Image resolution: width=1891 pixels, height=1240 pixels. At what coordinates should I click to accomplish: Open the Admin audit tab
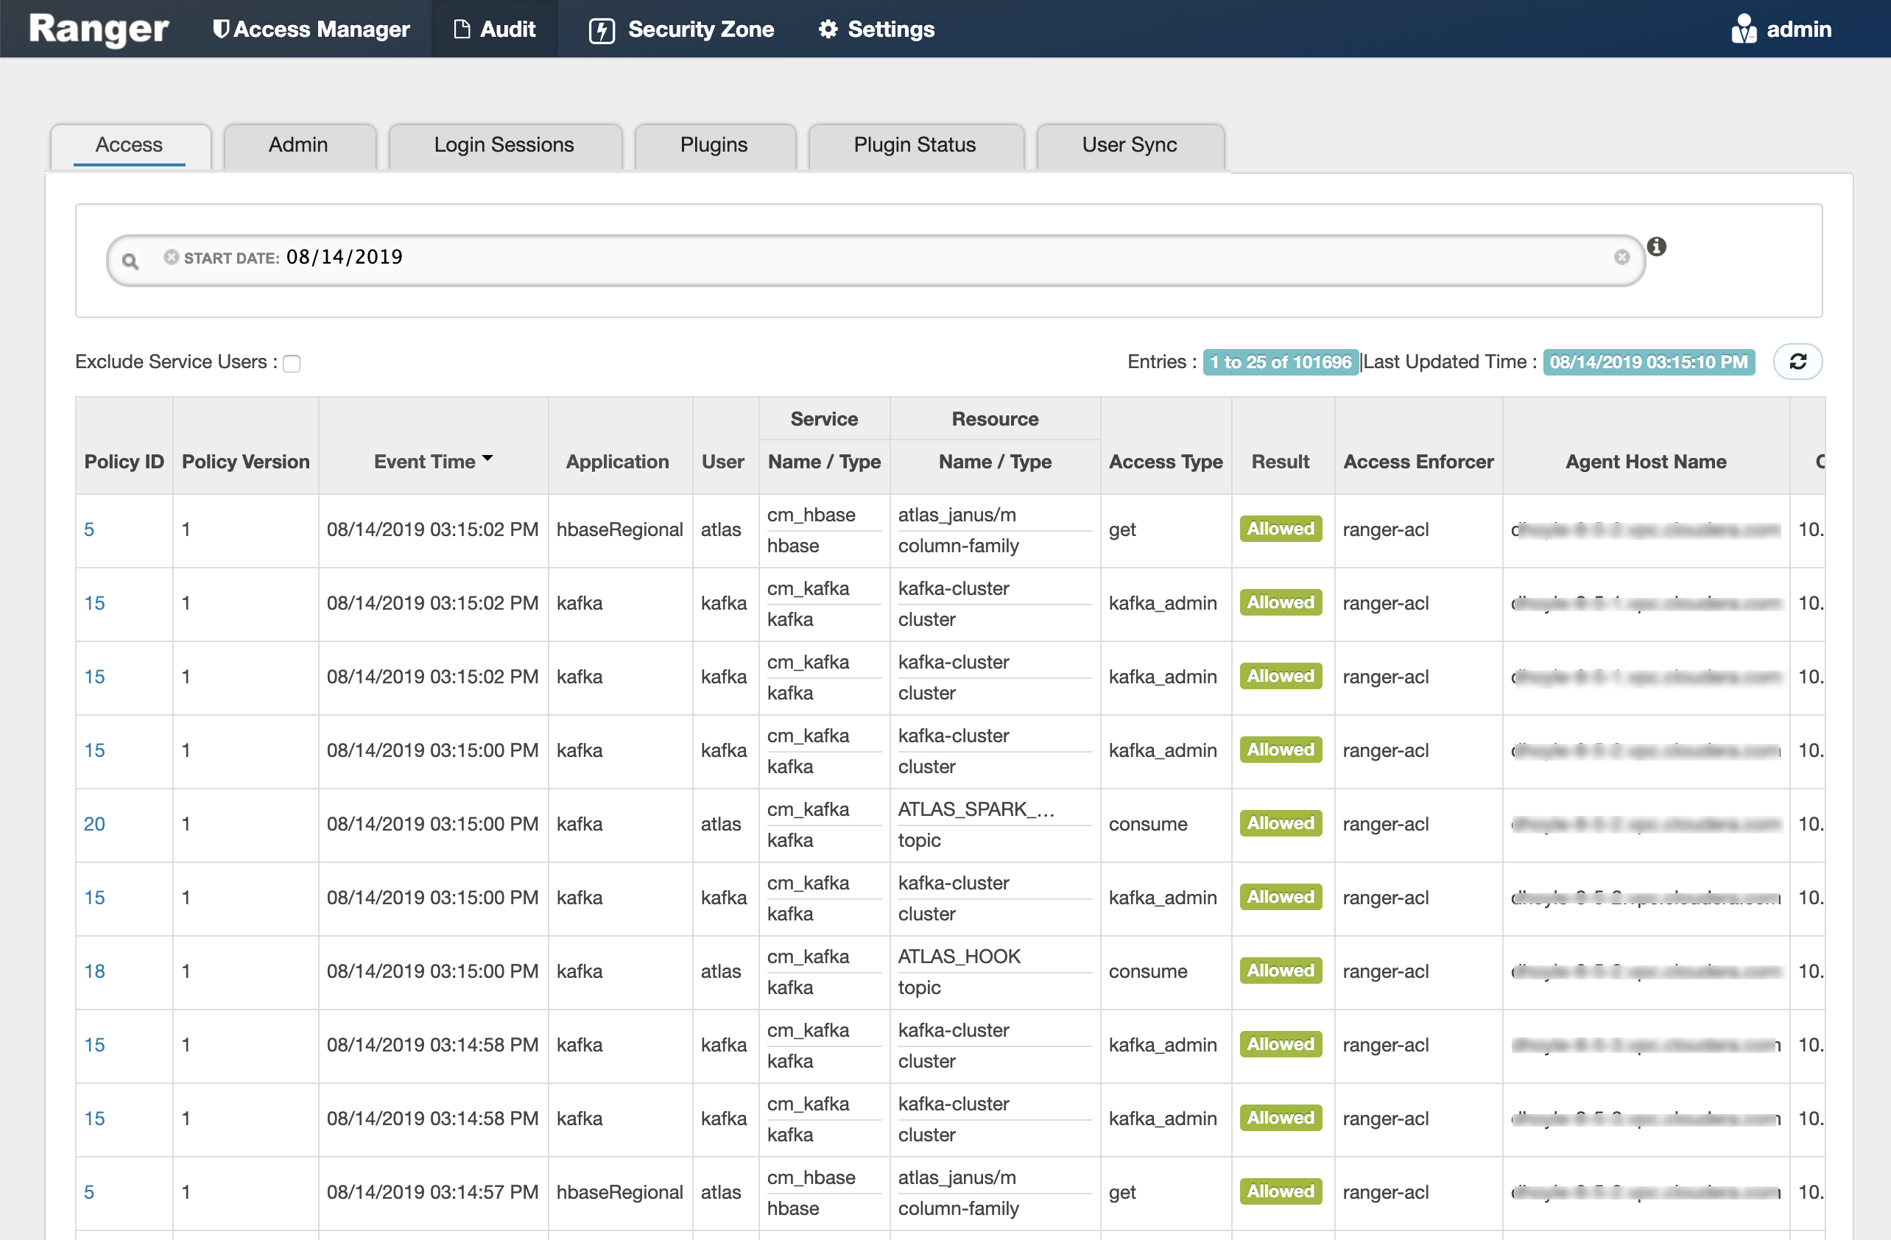298,145
